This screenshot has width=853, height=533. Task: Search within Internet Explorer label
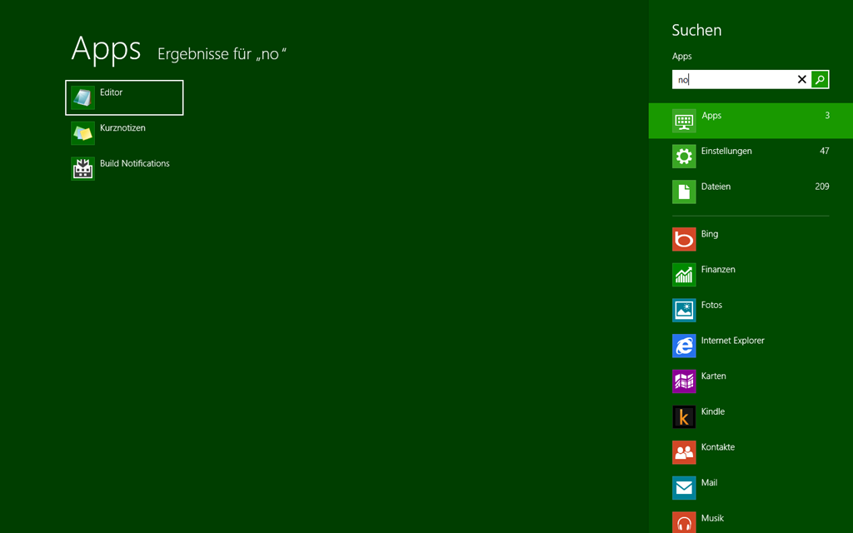733,341
